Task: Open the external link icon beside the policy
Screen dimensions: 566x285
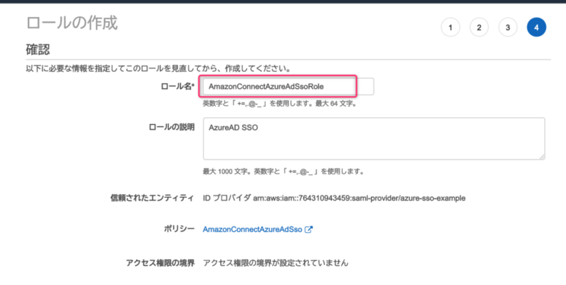Action: 308,229
